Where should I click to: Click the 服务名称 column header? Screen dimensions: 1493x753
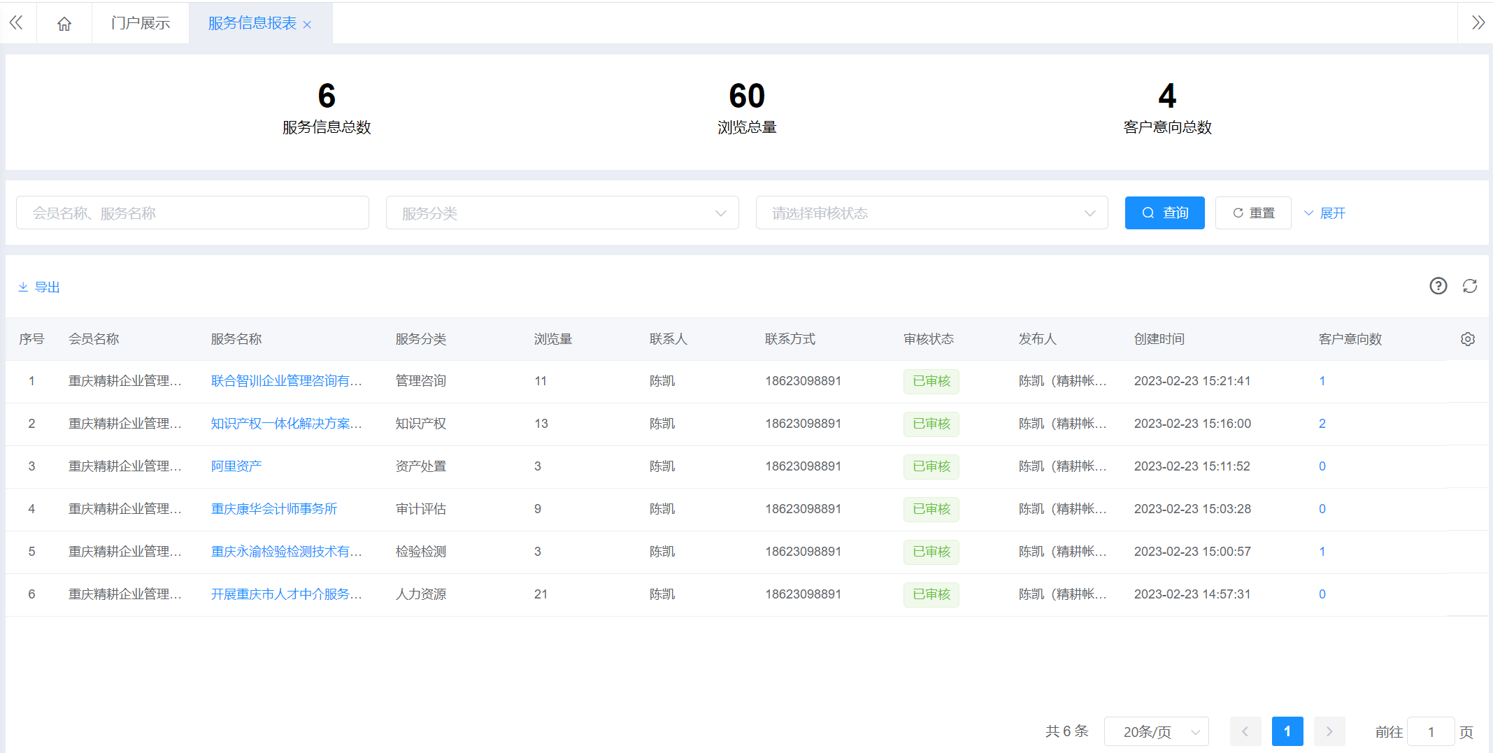236,339
